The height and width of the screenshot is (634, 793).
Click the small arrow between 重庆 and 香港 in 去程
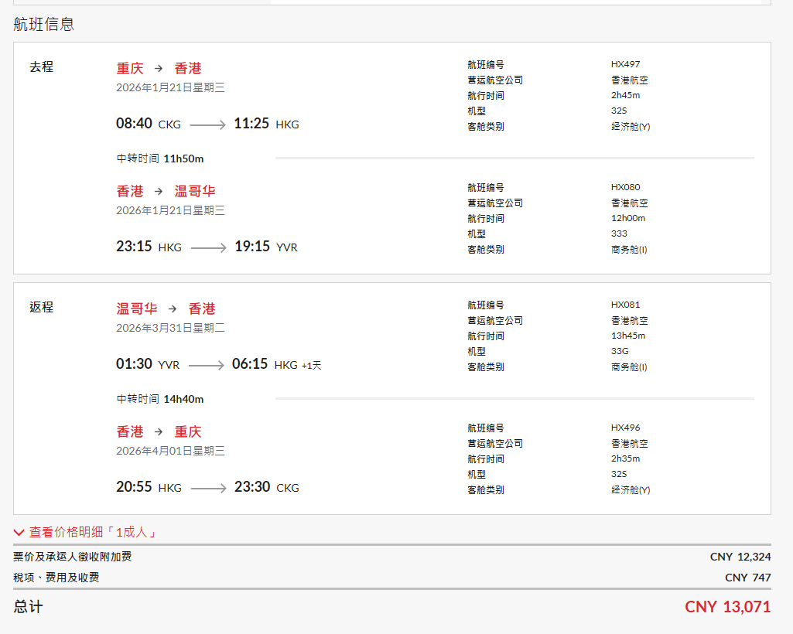tap(159, 69)
